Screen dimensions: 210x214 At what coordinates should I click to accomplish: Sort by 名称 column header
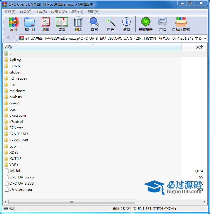92,47
